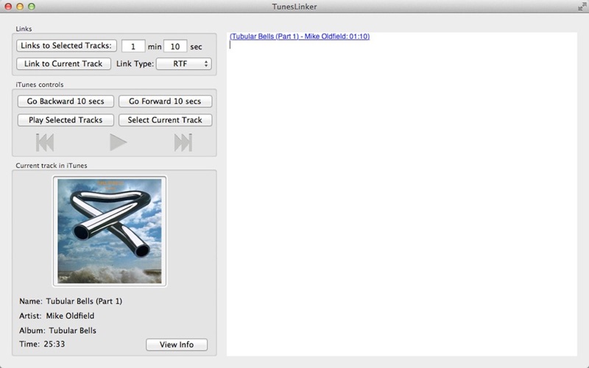
Task: Click the Links to Selected Tracks button
Action: pos(66,46)
